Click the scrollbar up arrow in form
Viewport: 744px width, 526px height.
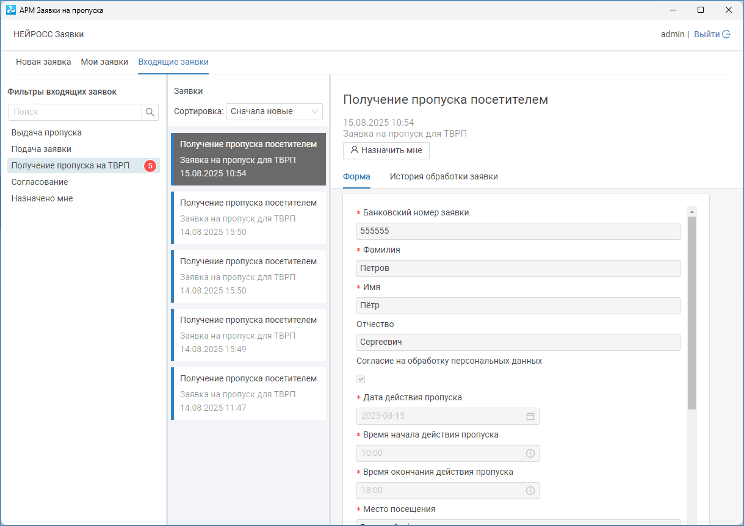692,212
